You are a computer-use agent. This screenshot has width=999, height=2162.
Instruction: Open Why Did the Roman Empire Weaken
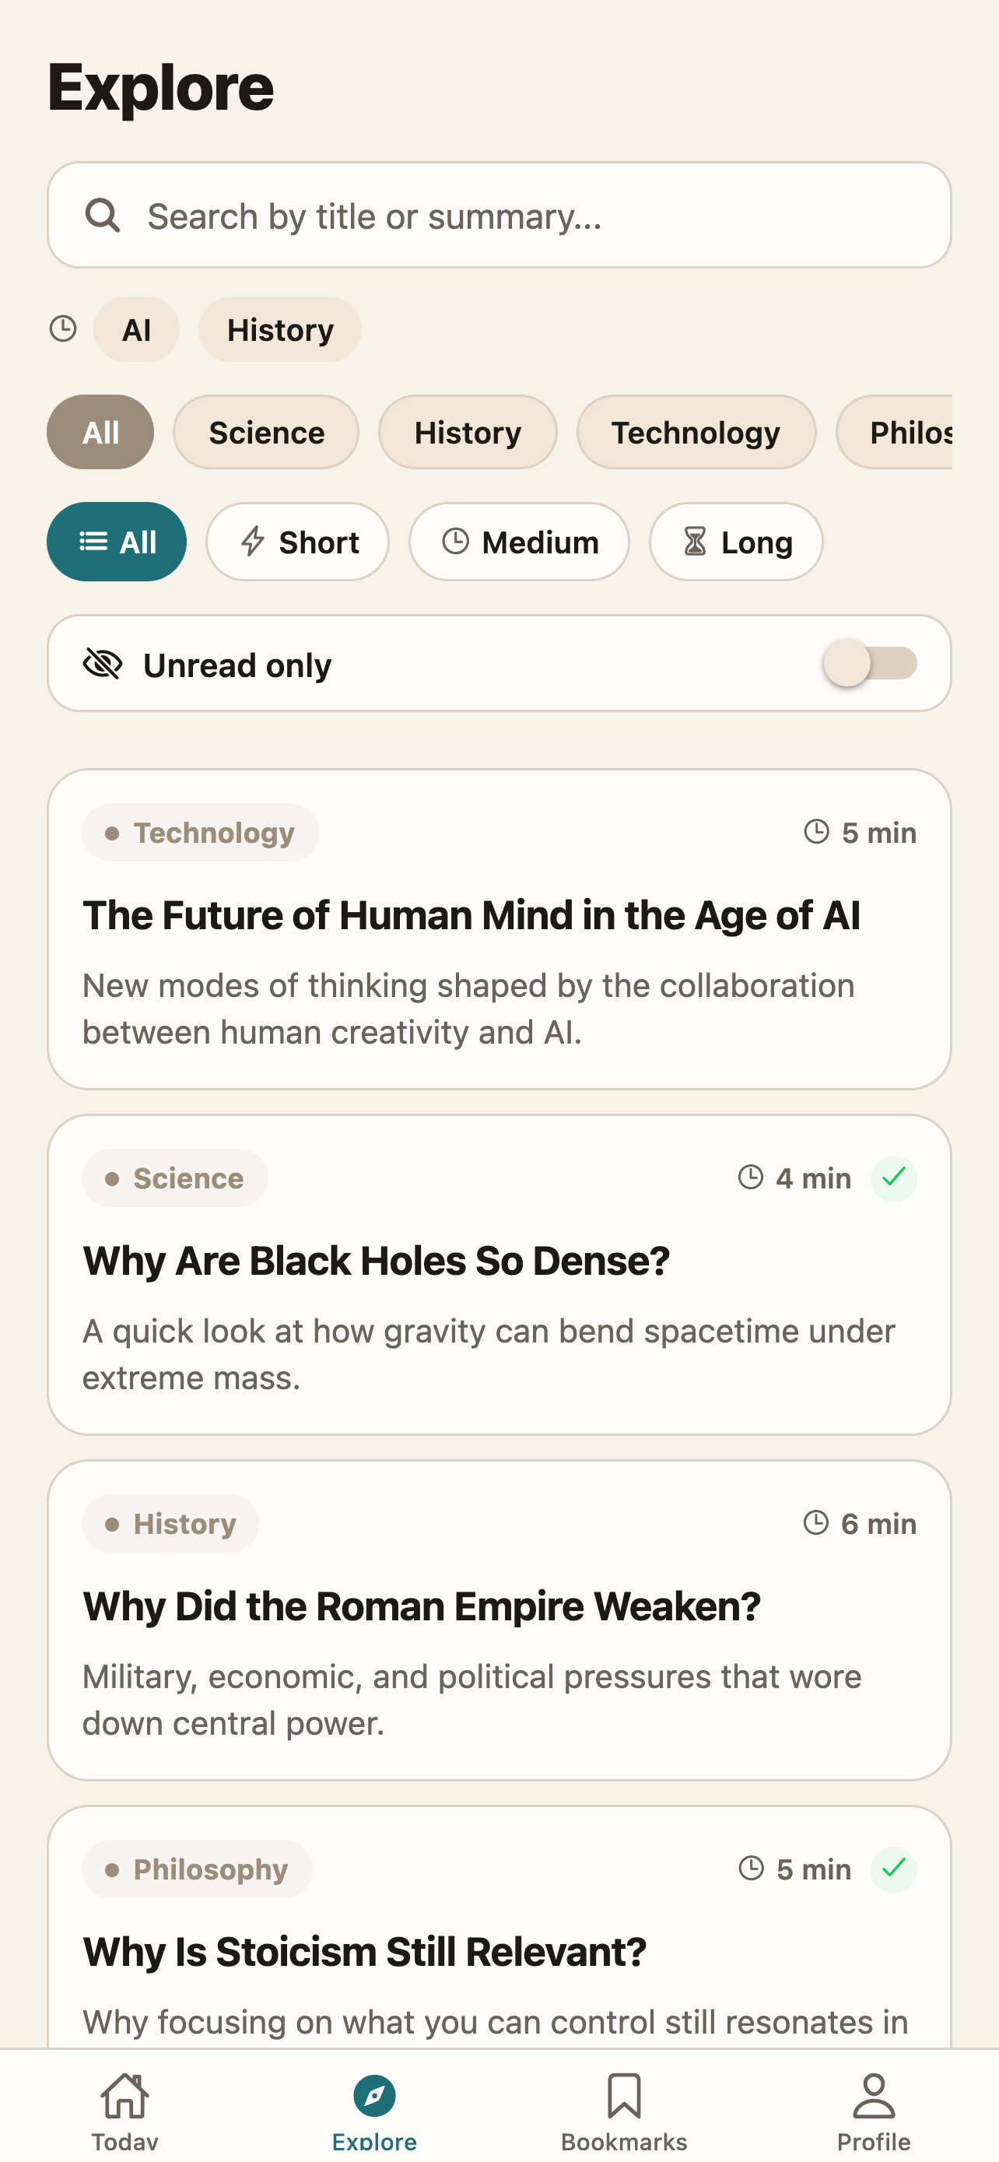[x=499, y=1620]
